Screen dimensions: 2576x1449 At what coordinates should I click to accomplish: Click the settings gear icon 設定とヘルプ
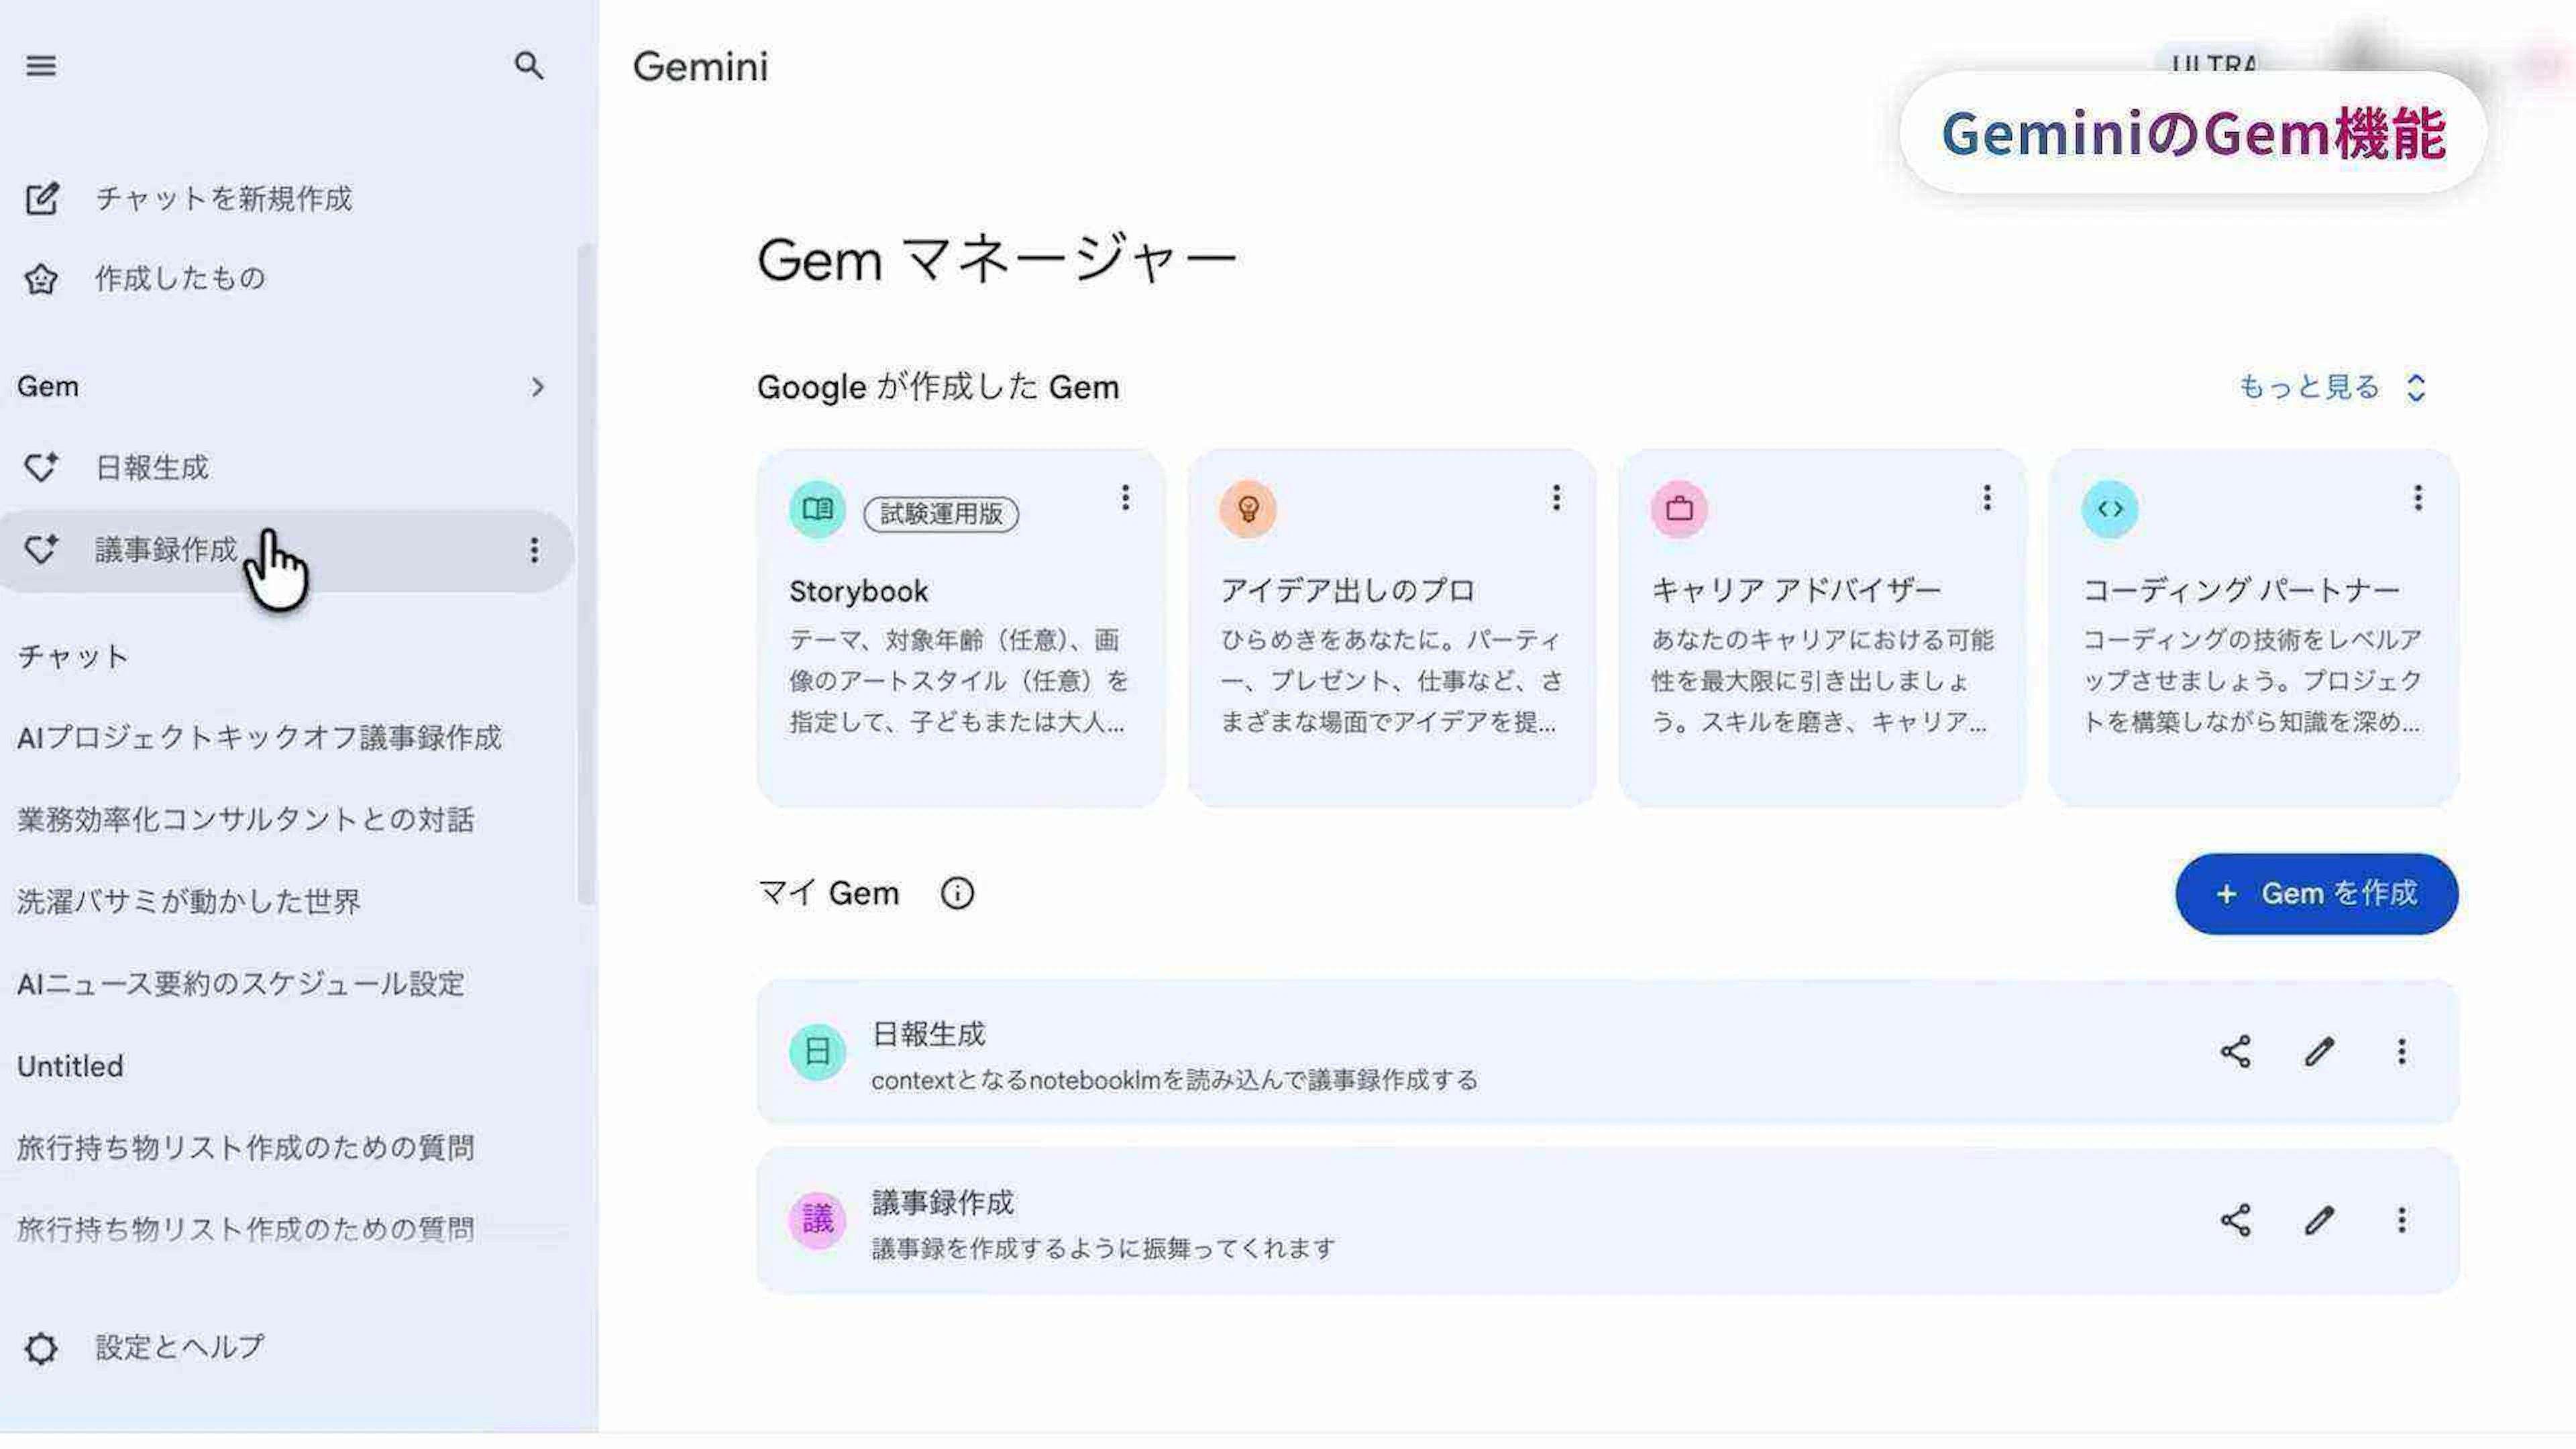coord(41,1348)
